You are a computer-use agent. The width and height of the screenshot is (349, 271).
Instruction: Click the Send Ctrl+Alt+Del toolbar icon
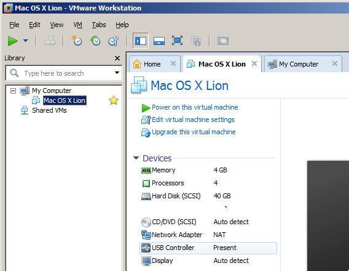click(50, 41)
